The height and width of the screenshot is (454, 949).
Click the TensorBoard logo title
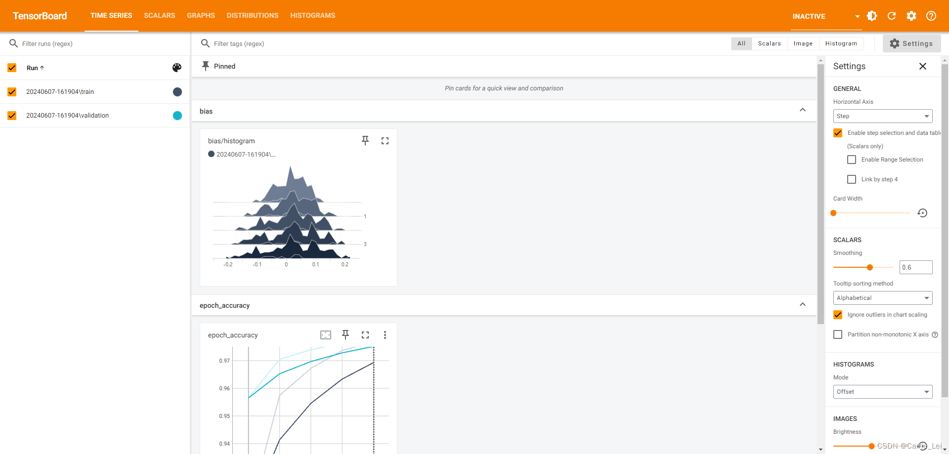coord(40,16)
